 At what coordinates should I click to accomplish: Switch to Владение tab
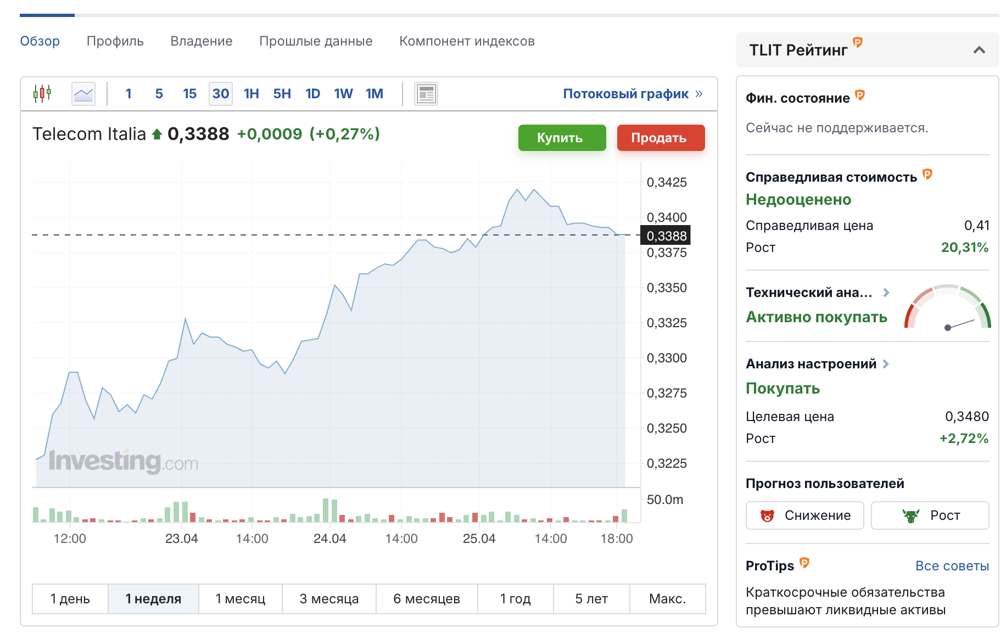pos(202,41)
